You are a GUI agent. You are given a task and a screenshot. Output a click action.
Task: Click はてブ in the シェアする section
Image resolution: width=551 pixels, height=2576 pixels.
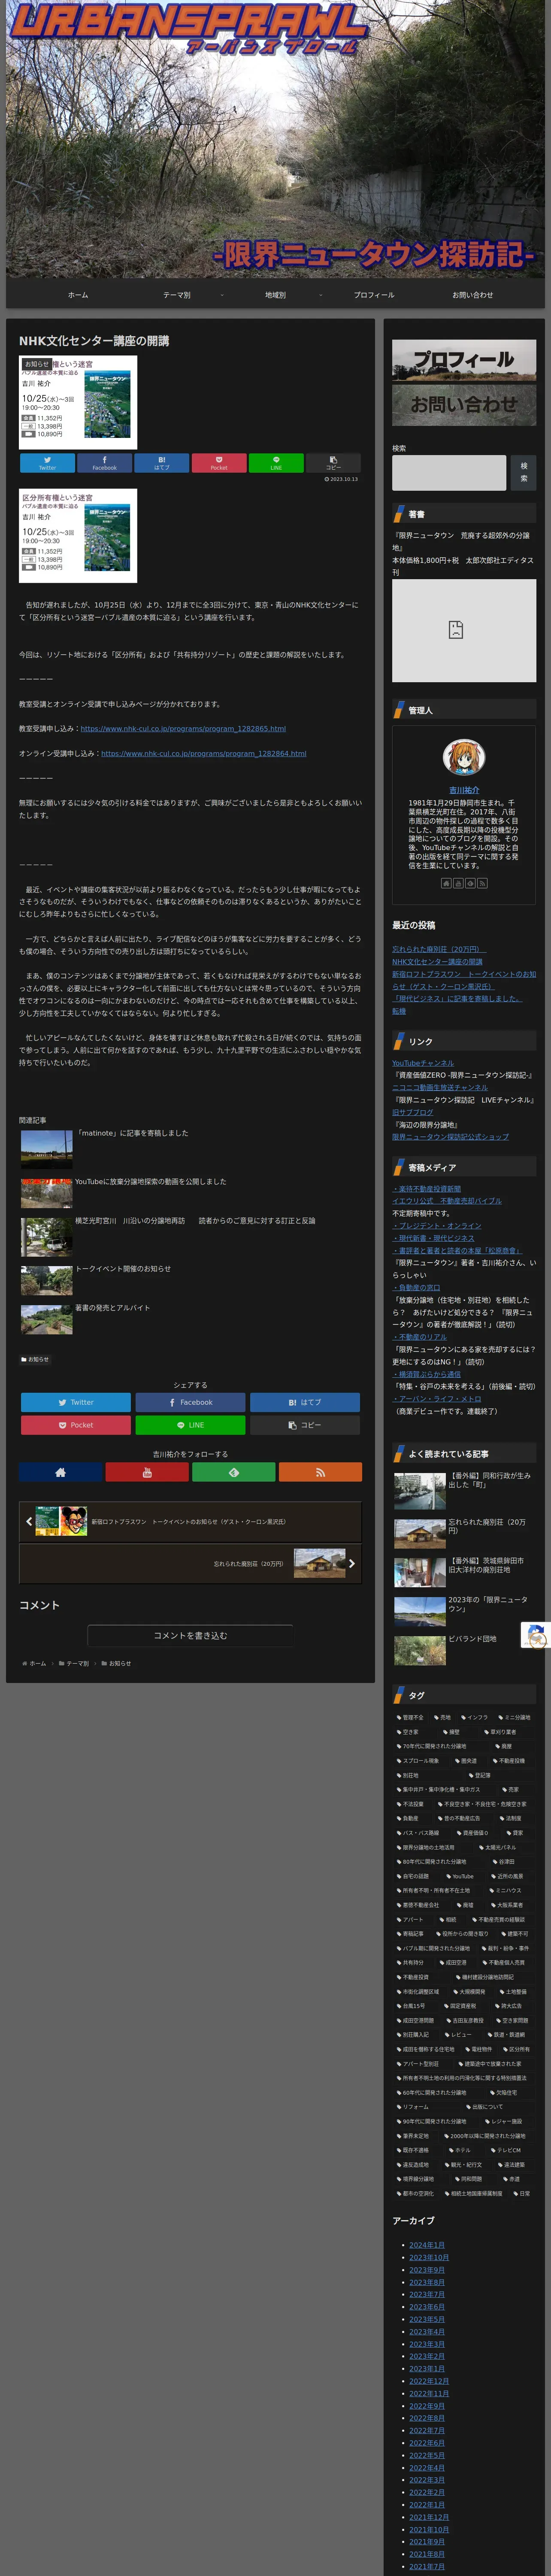coord(305,1402)
